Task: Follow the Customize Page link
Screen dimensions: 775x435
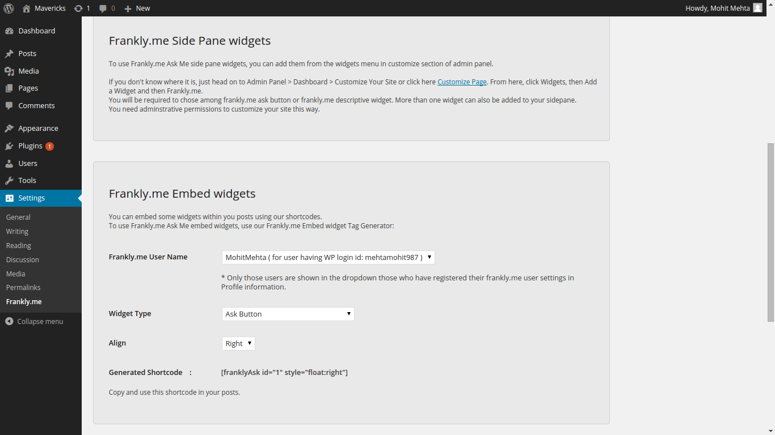Action: (x=462, y=82)
